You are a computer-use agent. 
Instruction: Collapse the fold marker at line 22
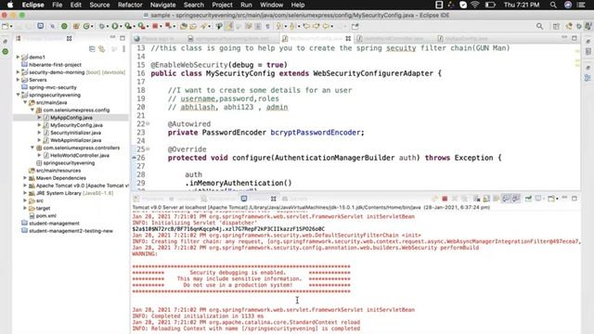point(148,123)
